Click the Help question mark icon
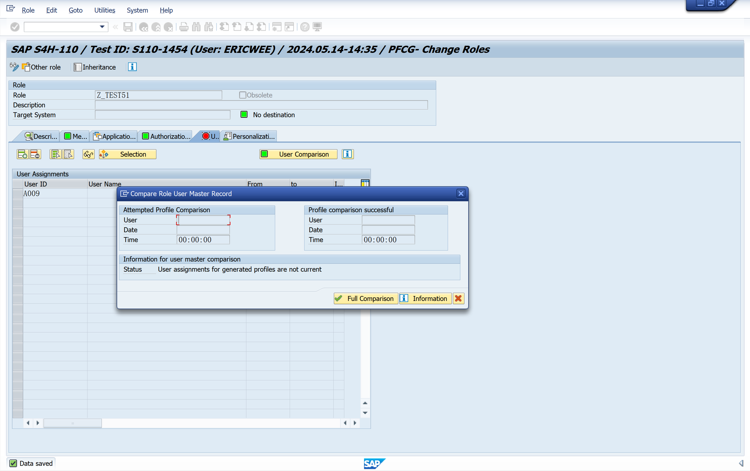750x471 pixels. coord(304,27)
